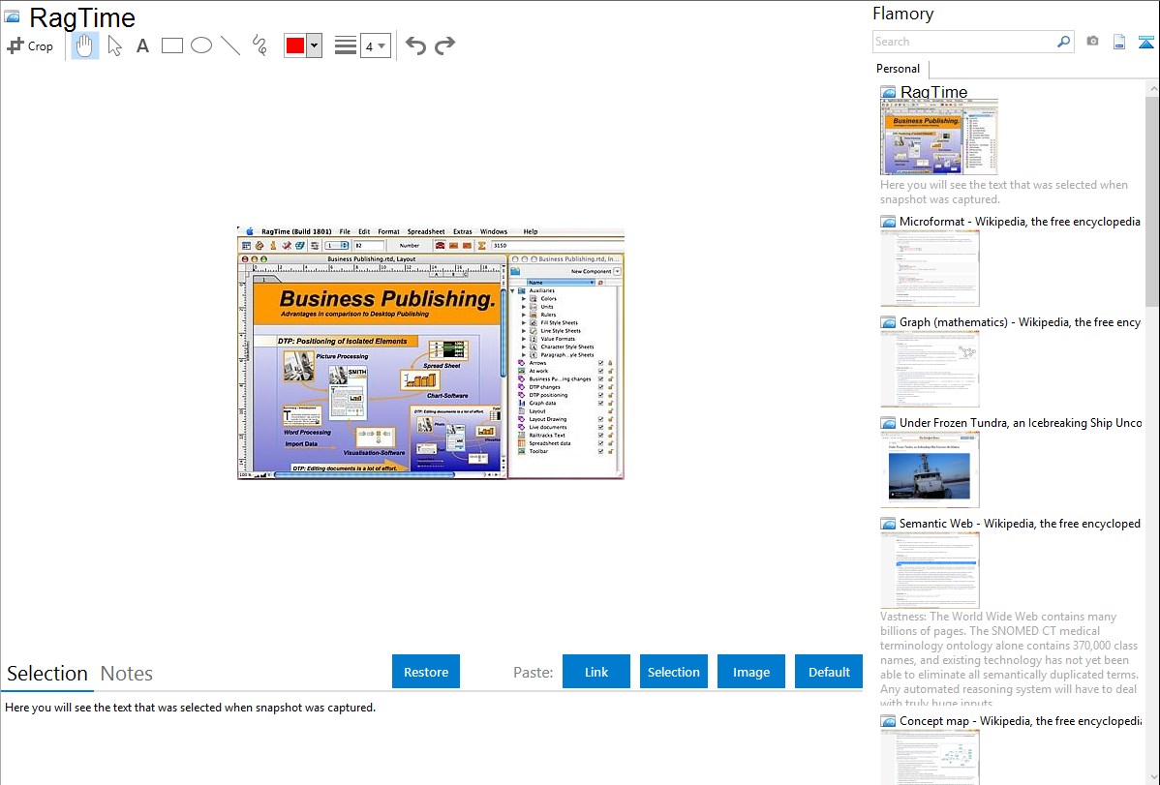Click the document page icon near search
Image resolution: width=1160 pixels, height=785 pixels.
1119,42
